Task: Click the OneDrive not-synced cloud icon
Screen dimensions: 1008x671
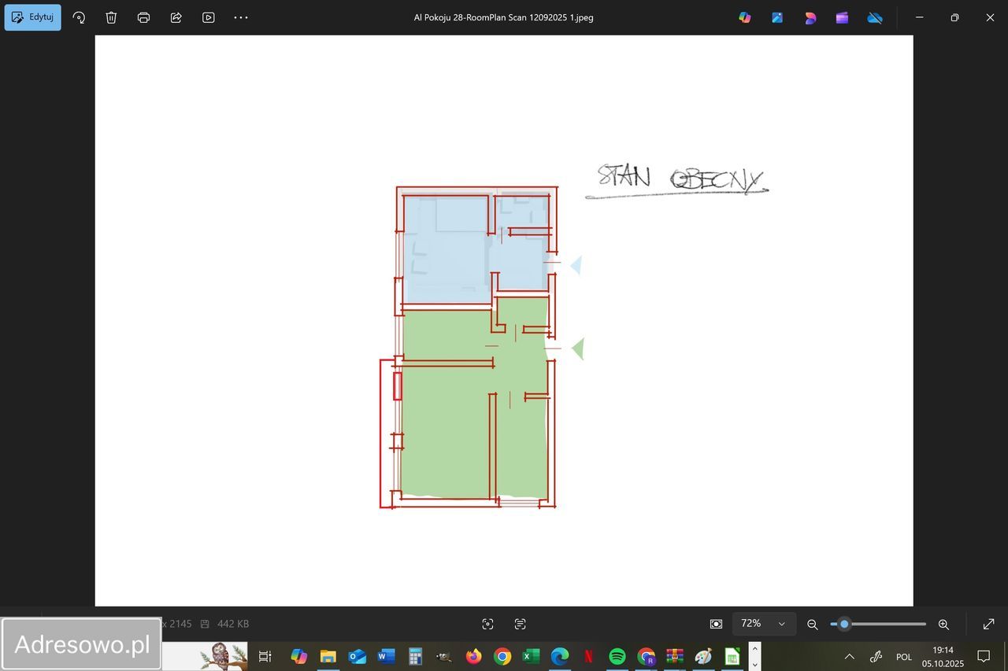Action: coord(874,17)
